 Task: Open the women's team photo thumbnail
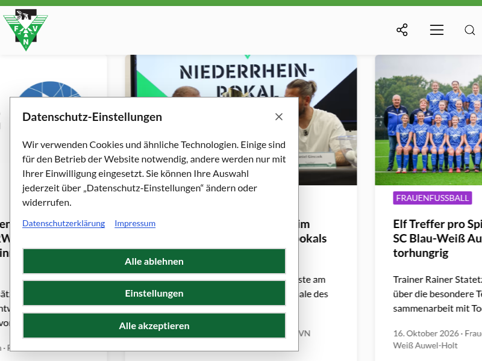pos(428,120)
